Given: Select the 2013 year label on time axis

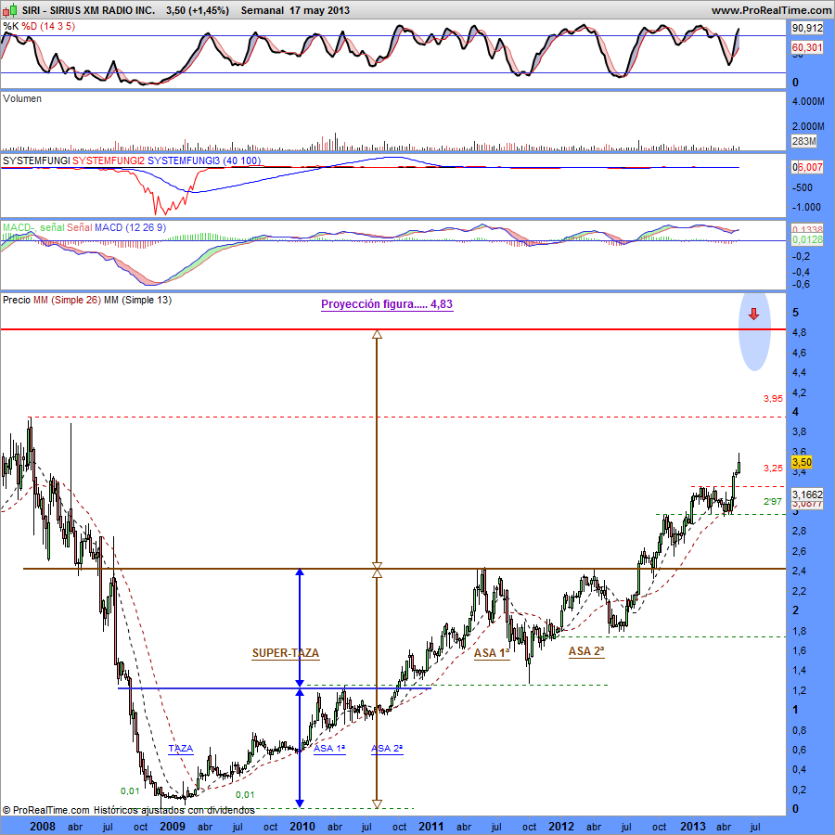Looking at the screenshot, I should (693, 826).
